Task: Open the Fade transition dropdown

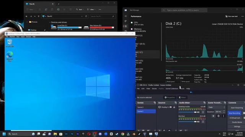Action: click(216, 107)
